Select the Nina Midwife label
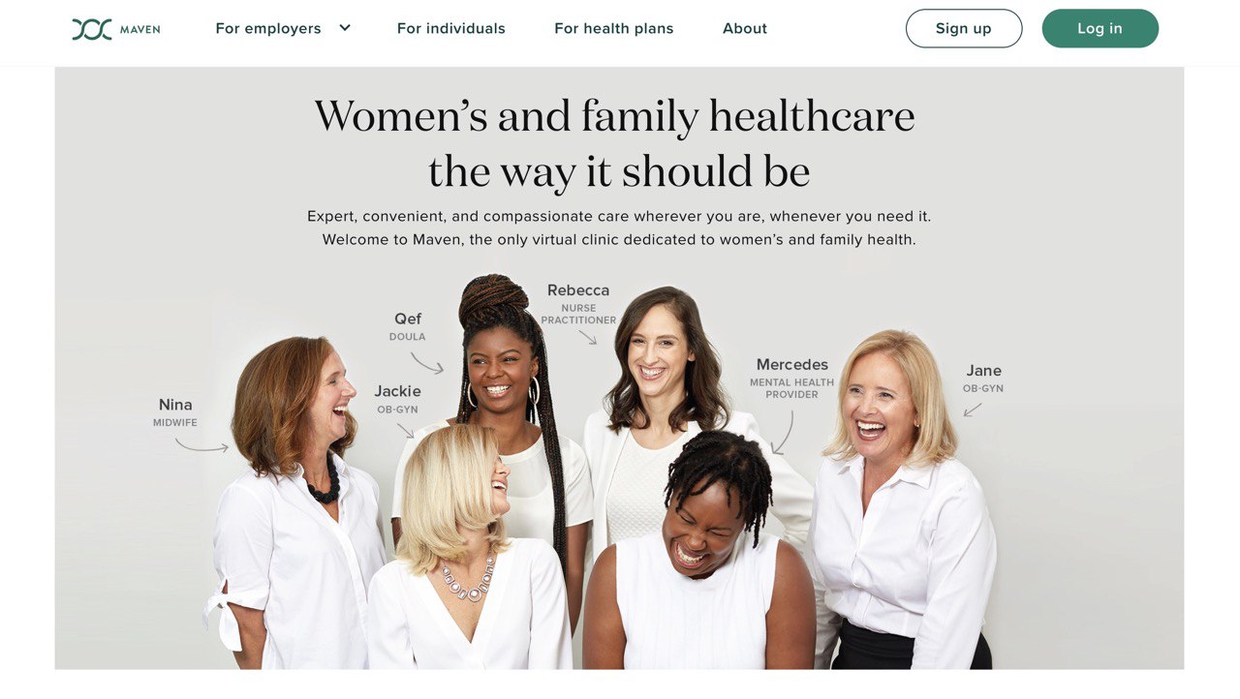Screen dimensions: 1240x699 [175, 411]
